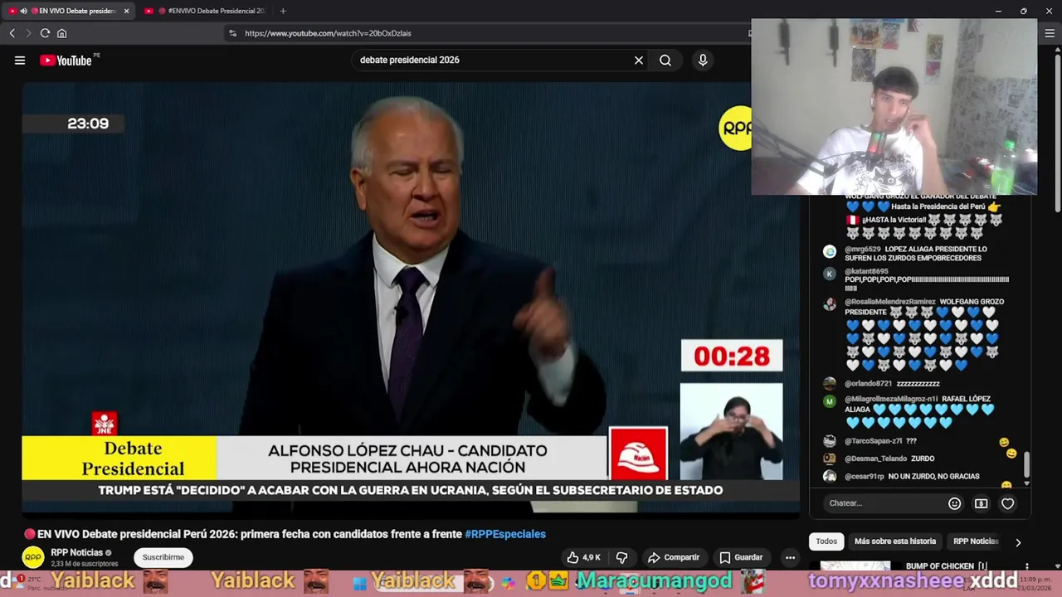Image resolution: width=1062 pixels, height=597 pixels.
Task: Save the video with Guardar
Action: (x=741, y=557)
